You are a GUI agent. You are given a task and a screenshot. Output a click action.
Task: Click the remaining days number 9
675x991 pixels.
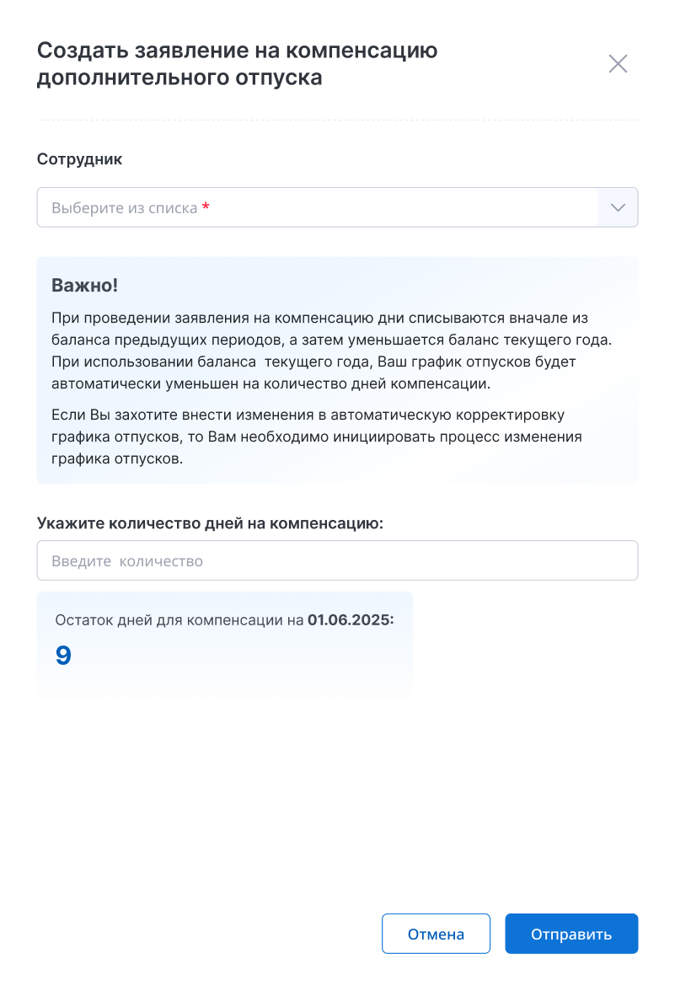tap(63, 656)
